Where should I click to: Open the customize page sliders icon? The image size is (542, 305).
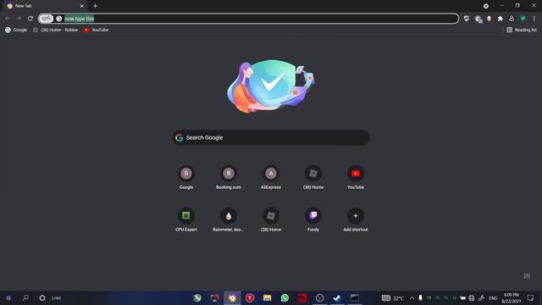[527, 276]
